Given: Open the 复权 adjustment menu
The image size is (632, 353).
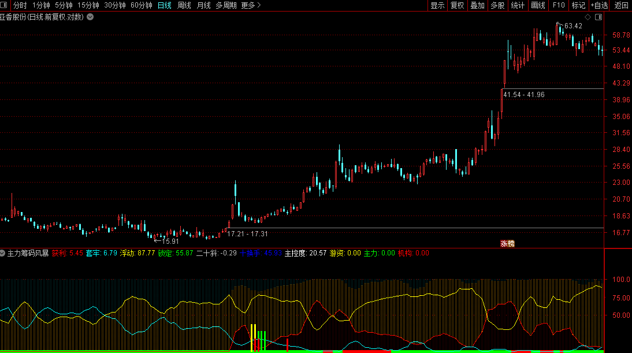Looking at the screenshot, I should pos(458,5).
